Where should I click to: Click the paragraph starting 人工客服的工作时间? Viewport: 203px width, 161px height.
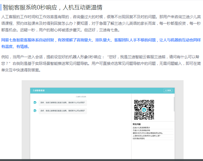(x=101, y=23)
